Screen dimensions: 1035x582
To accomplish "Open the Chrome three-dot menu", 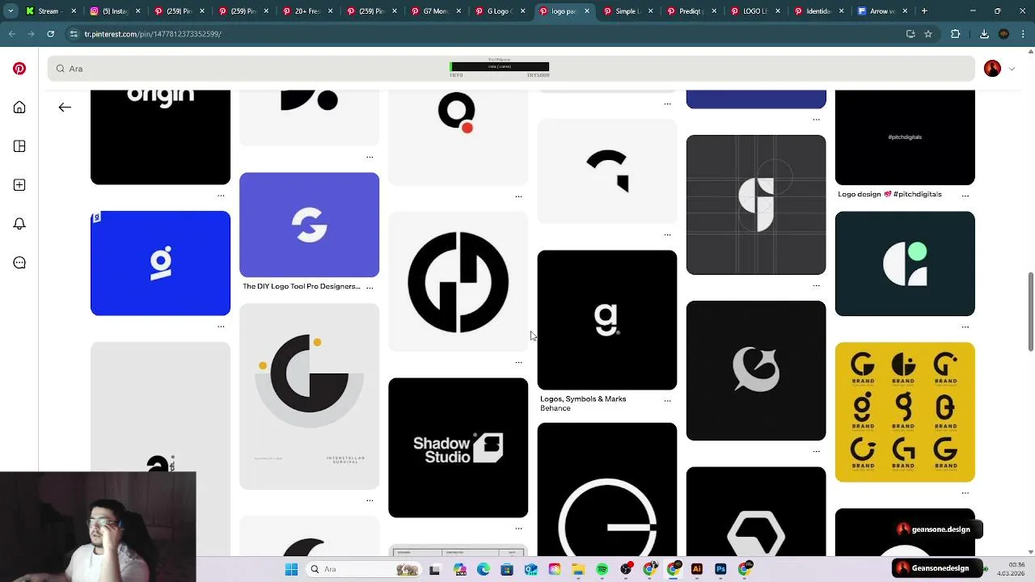I will pos(1024,34).
